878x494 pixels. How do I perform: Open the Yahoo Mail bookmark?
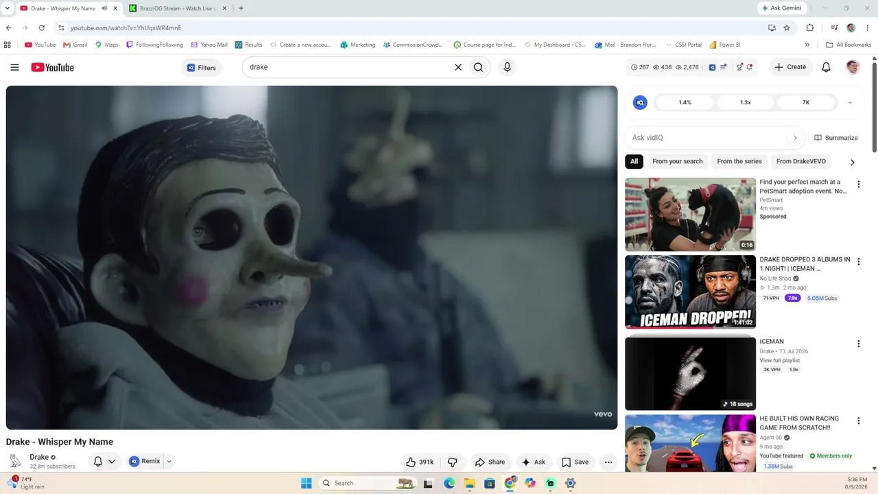click(x=209, y=45)
